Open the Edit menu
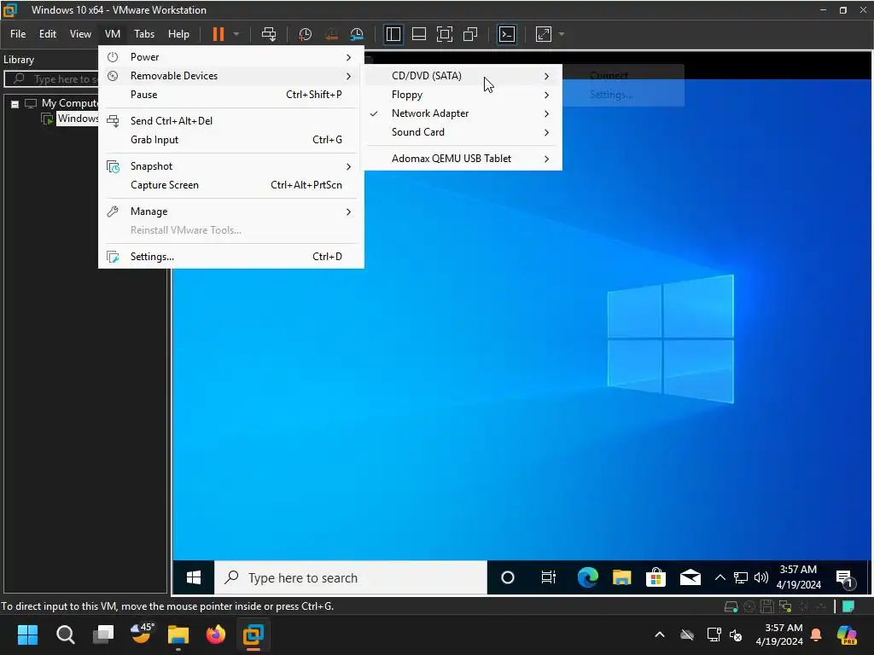Image resolution: width=874 pixels, height=655 pixels. point(48,34)
